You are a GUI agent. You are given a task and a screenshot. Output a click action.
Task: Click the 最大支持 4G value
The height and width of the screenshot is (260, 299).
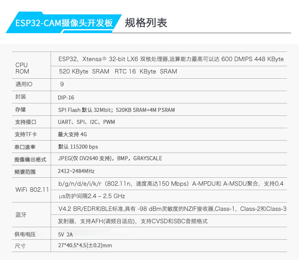72,134
